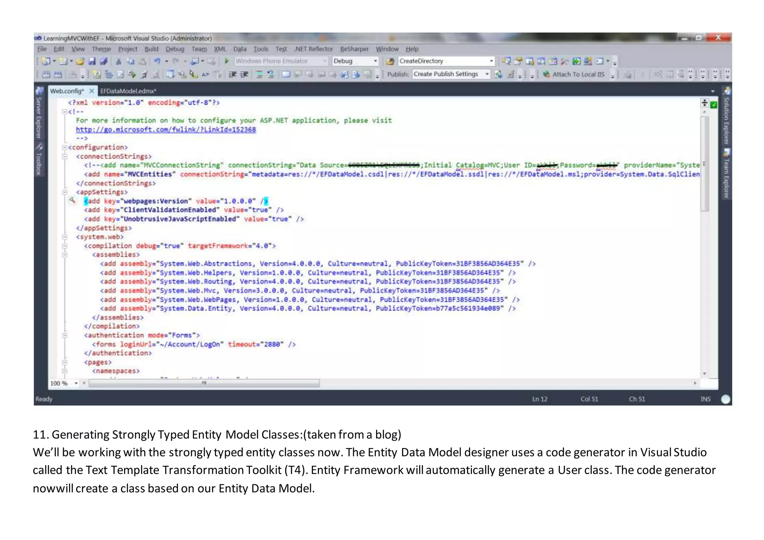The image size is (764, 540).
Task: Open the Undo history dropdown arrow
Action: click(x=167, y=61)
